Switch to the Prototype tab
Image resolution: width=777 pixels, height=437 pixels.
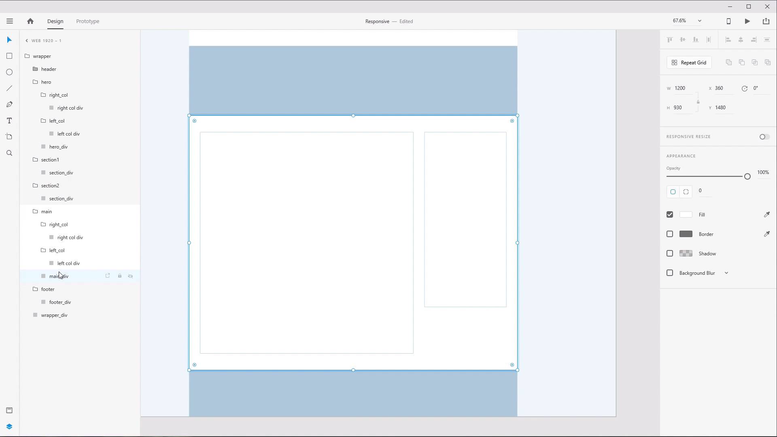click(x=88, y=21)
